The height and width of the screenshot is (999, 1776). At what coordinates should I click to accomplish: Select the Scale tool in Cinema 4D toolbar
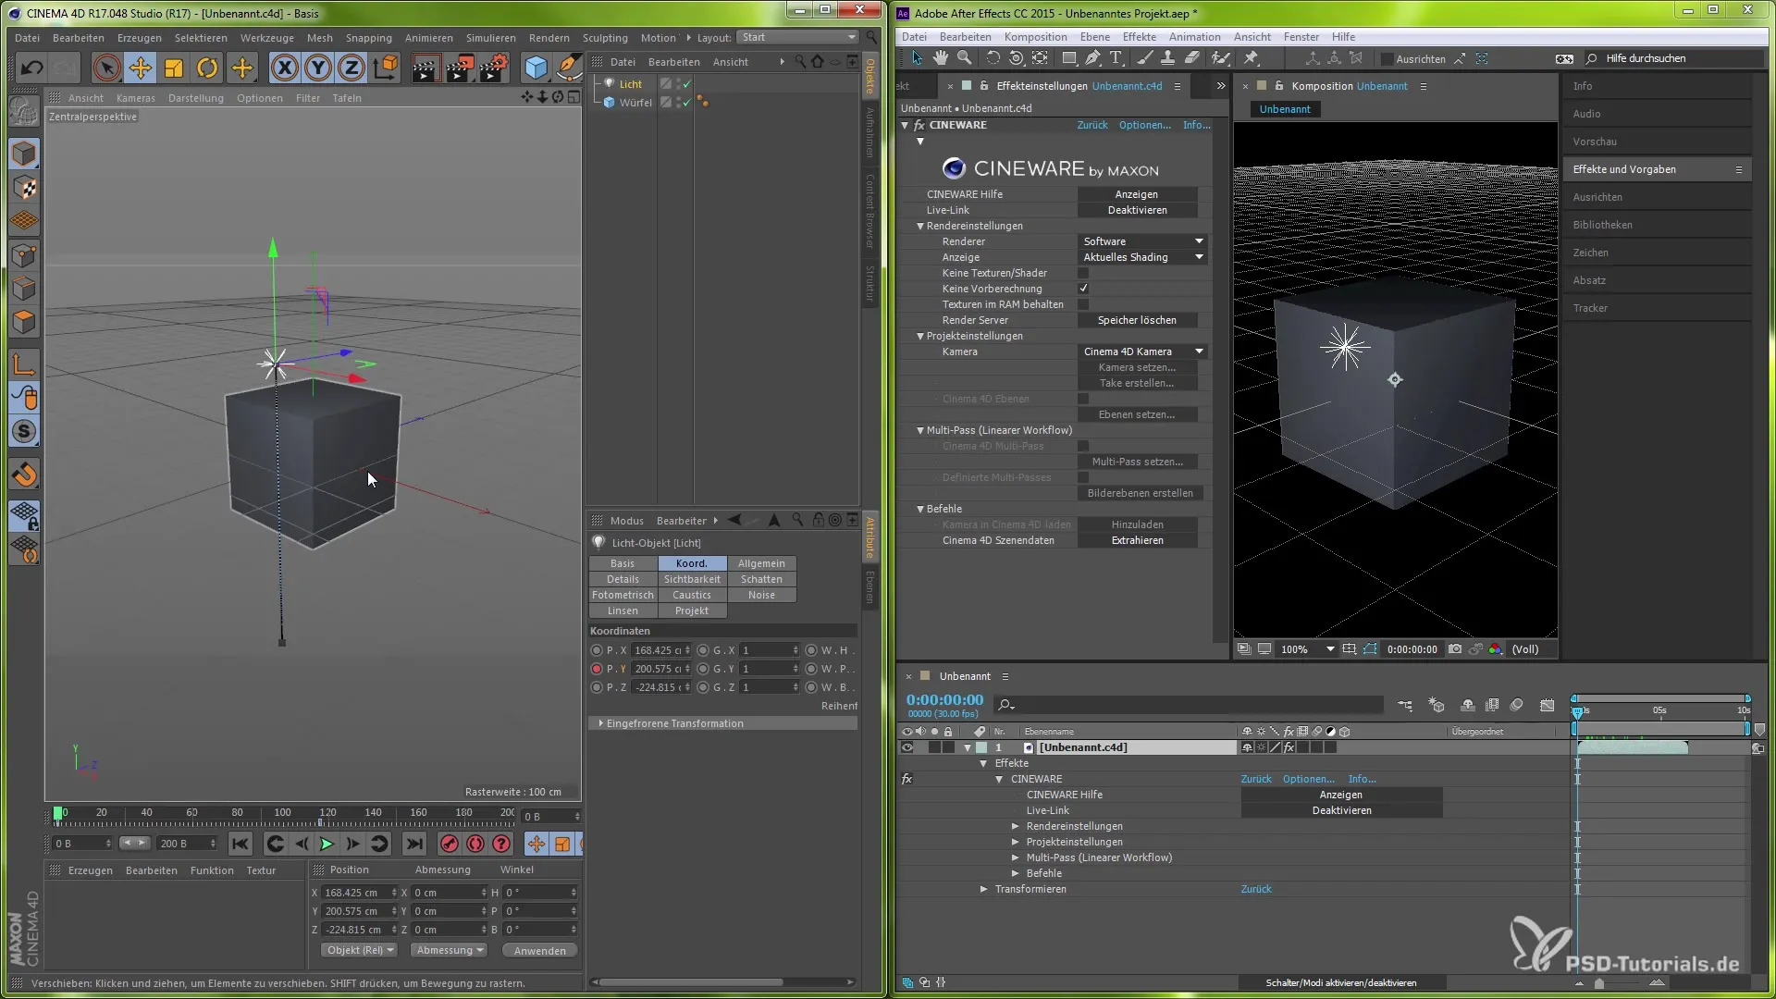[174, 68]
